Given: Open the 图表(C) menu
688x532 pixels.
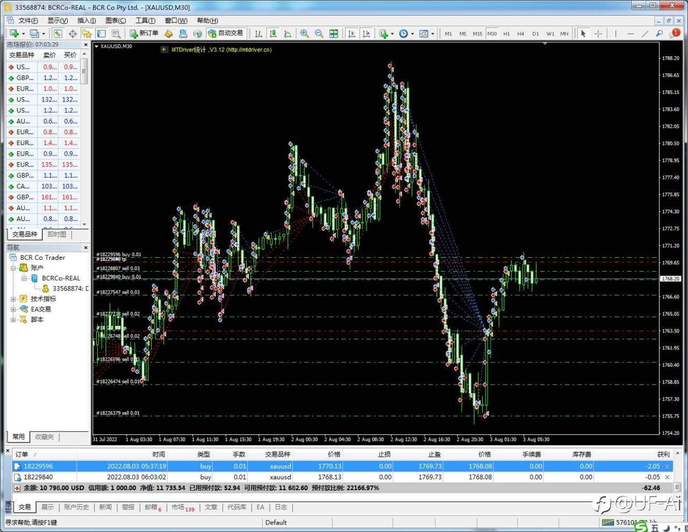Looking at the screenshot, I should click(x=116, y=20).
